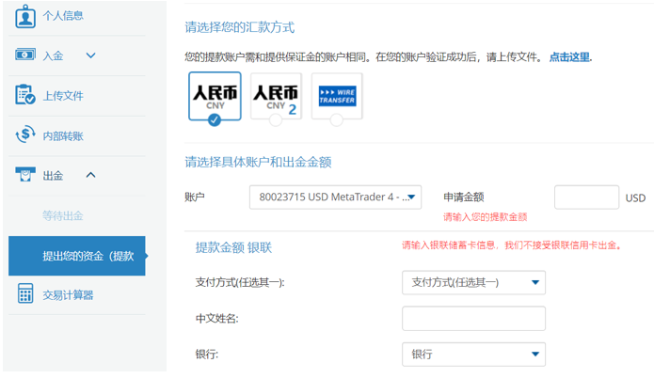Image resolution: width=654 pixels, height=379 pixels.
Task: Open the 支付方式 dropdown
Action: click(x=473, y=282)
